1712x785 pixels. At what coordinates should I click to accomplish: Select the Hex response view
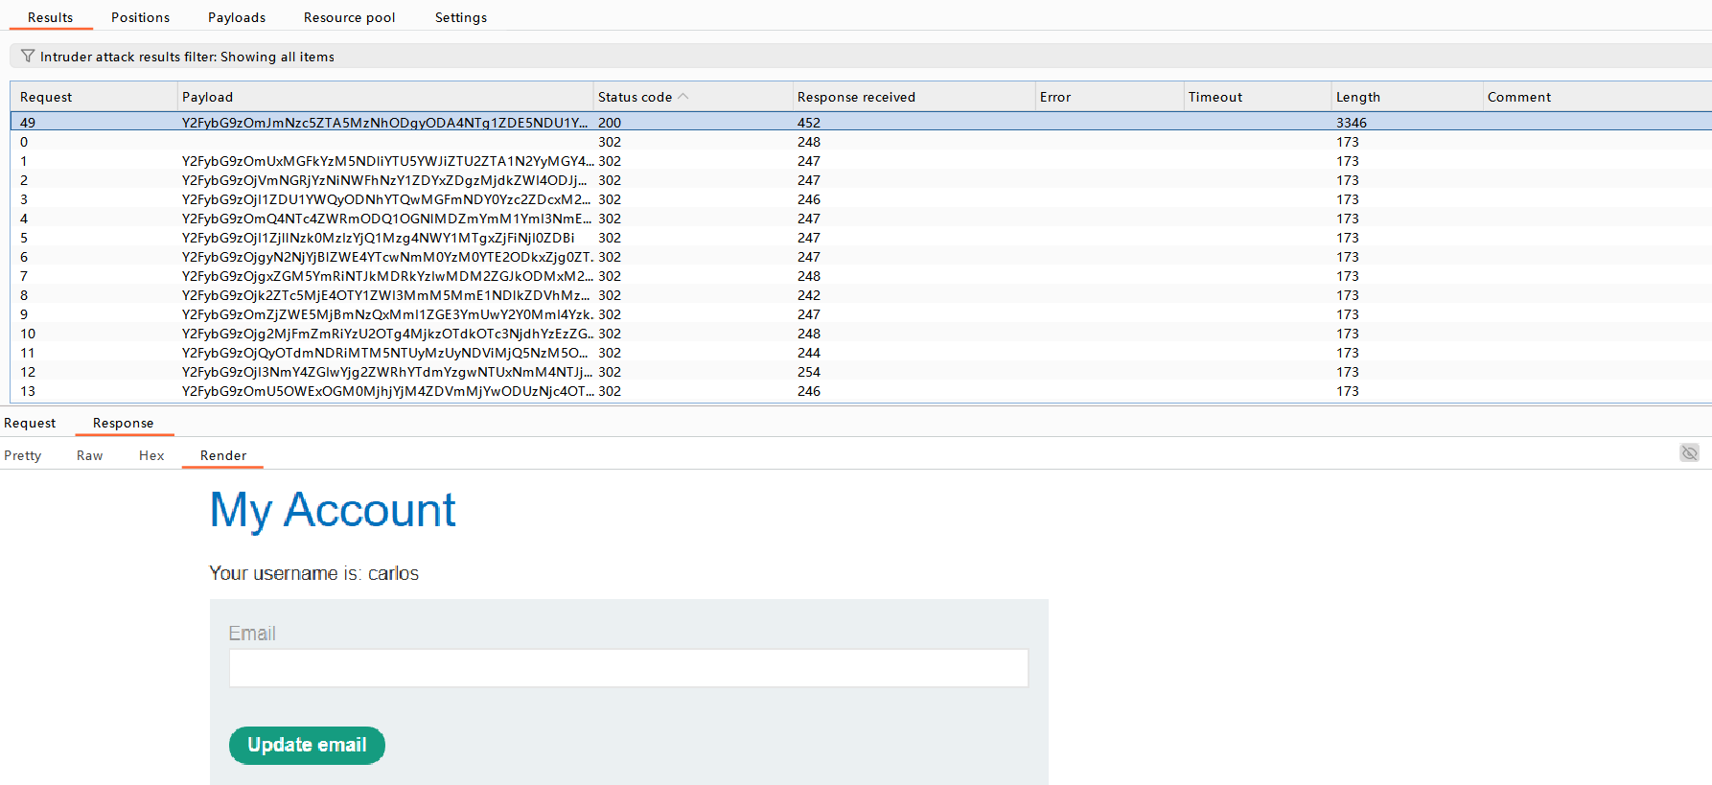coord(151,455)
